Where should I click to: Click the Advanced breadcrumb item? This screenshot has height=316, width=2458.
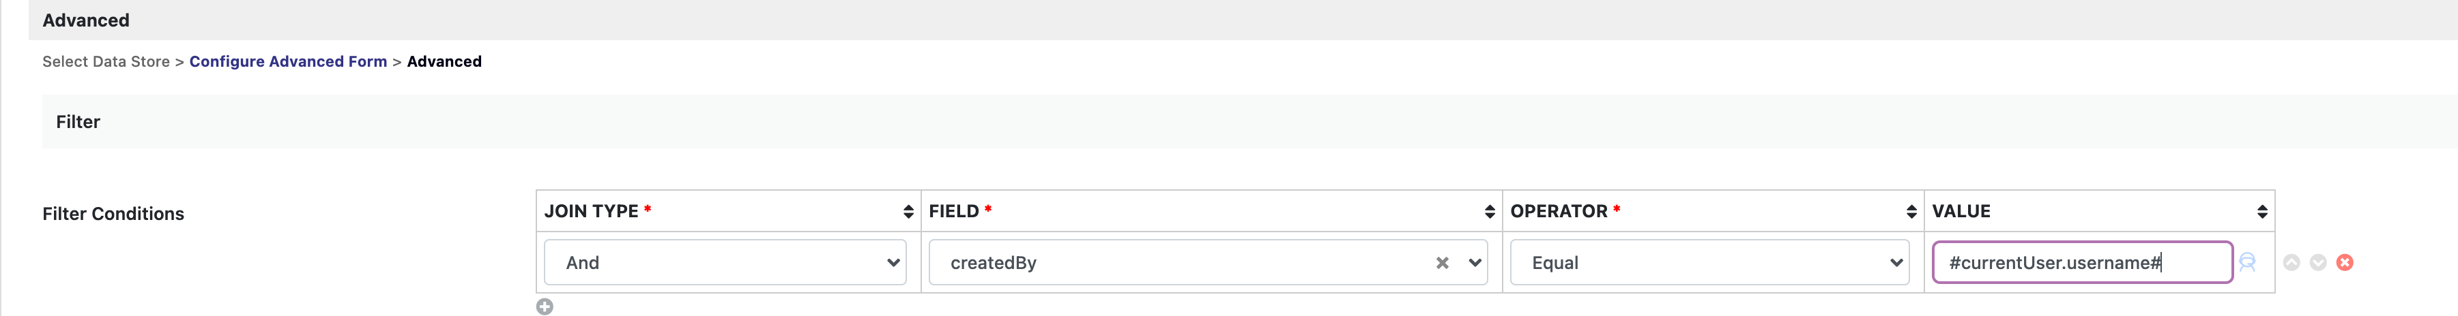coord(444,62)
